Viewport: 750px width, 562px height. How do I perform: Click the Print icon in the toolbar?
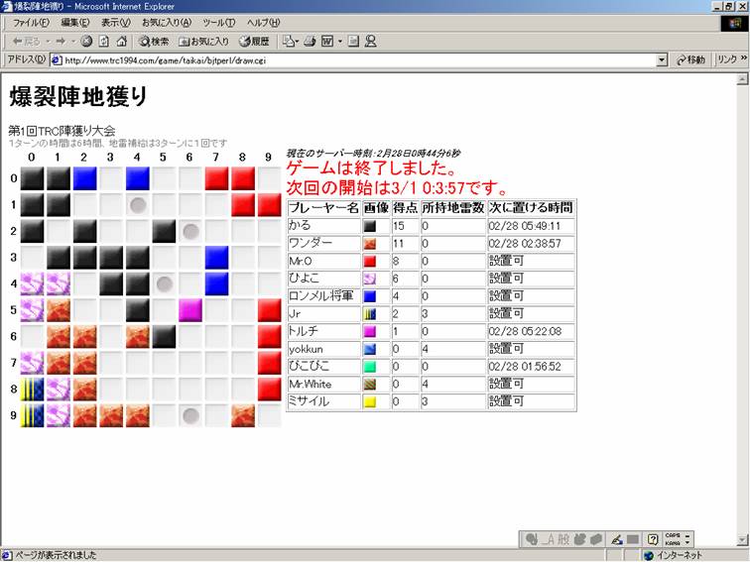click(310, 42)
